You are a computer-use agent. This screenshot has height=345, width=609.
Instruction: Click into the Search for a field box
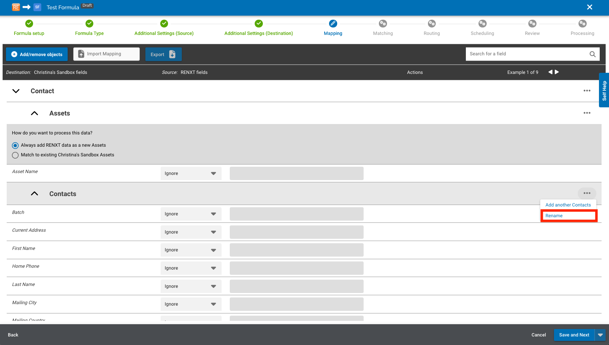coord(526,54)
